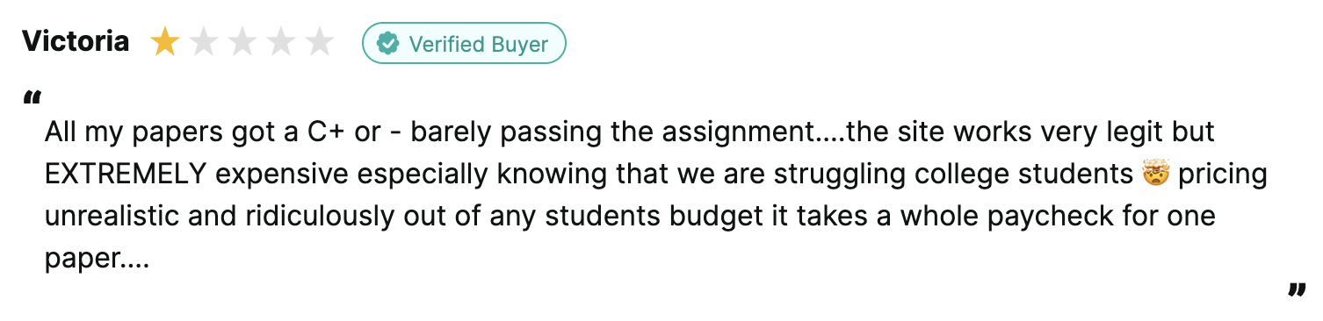
Task: Click the Verified Buyer checkmark icon
Action: tap(387, 44)
